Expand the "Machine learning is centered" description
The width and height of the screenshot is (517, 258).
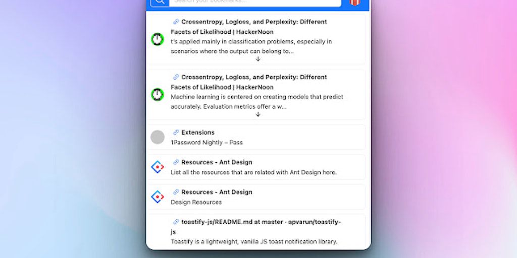coord(258,114)
